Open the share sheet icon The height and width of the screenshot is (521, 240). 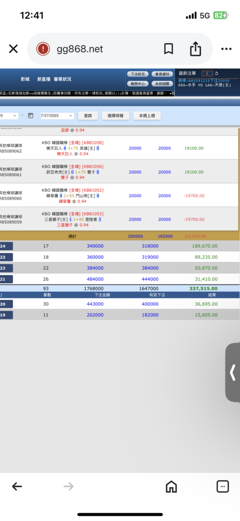(195, 49)
